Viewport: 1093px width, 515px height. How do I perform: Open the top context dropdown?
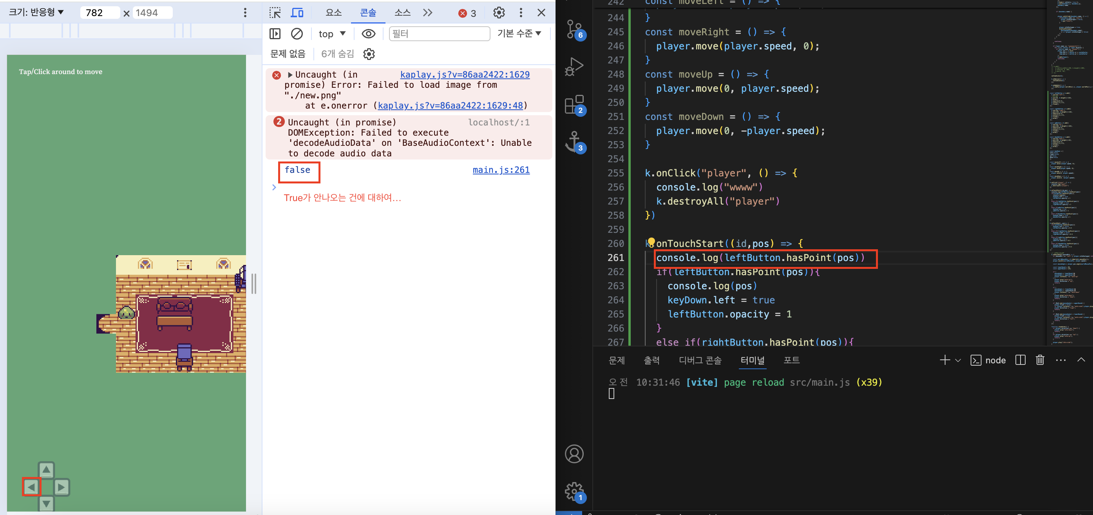pyautogui.click(x=332, y=34)
